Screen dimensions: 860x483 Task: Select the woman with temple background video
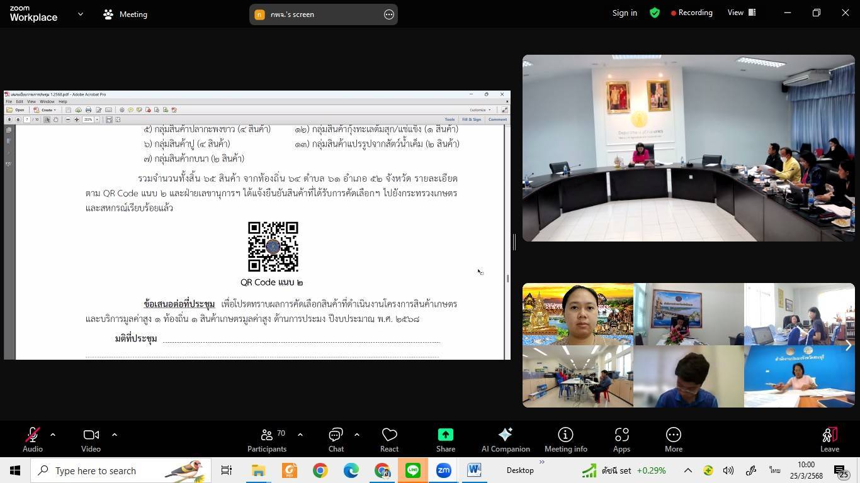577,314
